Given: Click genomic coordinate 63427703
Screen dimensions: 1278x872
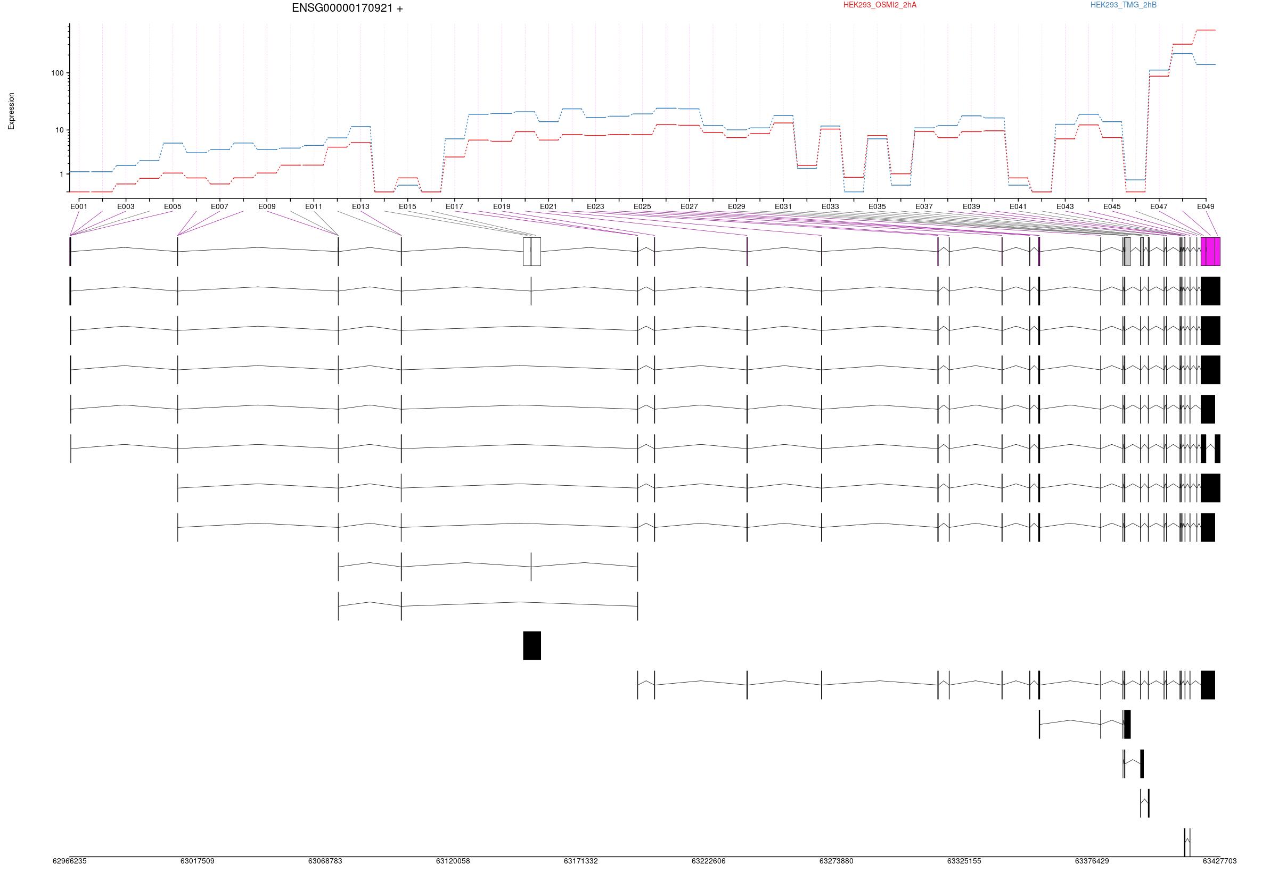Looking at the screenshot, I should click(1220, 861).
